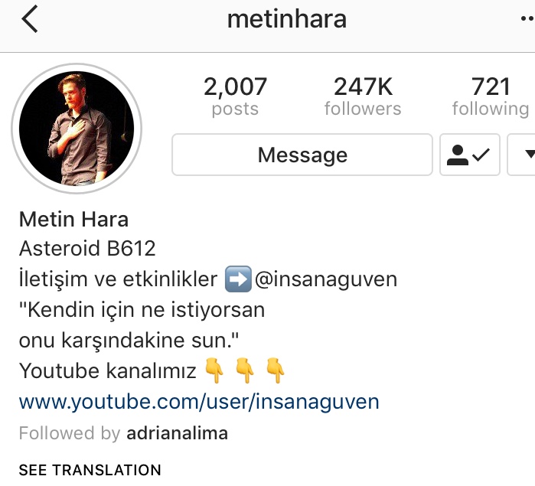Tap the metinhara username title
The height and width of the screenshot is (486, 535).
click(287, 19)
